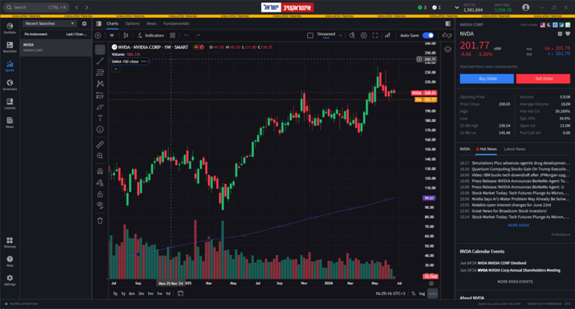Select the trend line drawing tool

point(99,61)
